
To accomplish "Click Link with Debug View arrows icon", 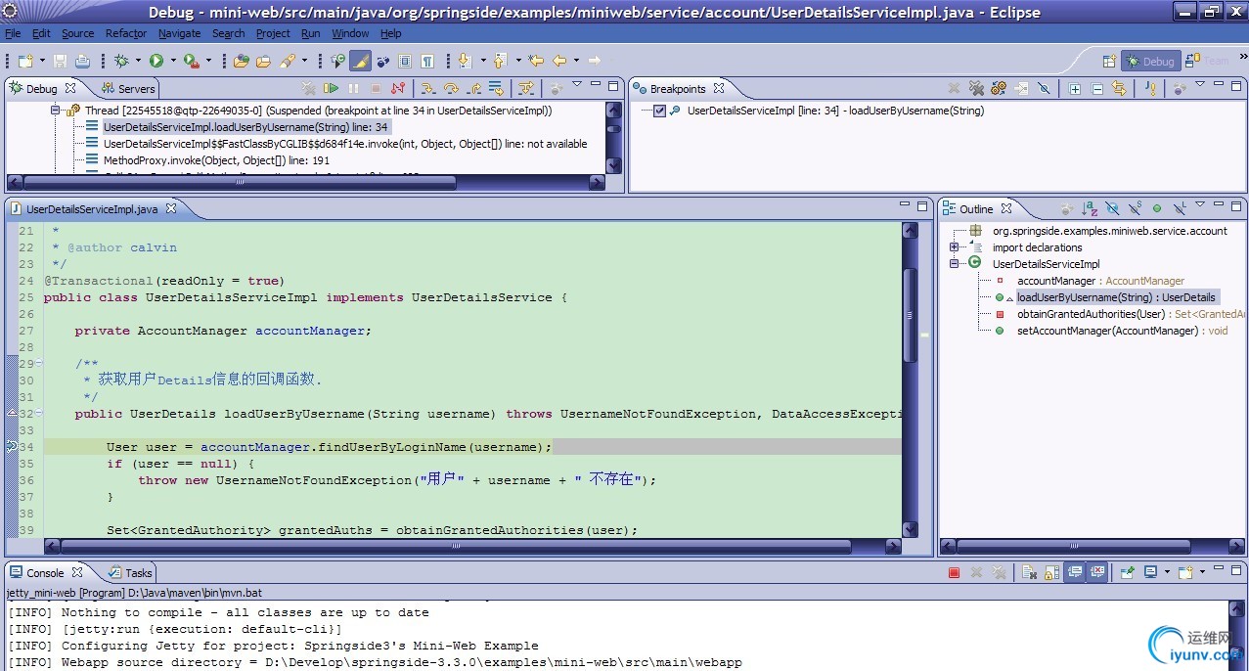I will [x=1119, y=88].
